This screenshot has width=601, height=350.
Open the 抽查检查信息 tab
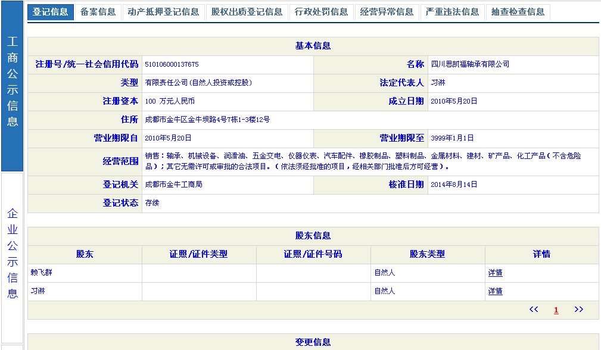(518, 12)
